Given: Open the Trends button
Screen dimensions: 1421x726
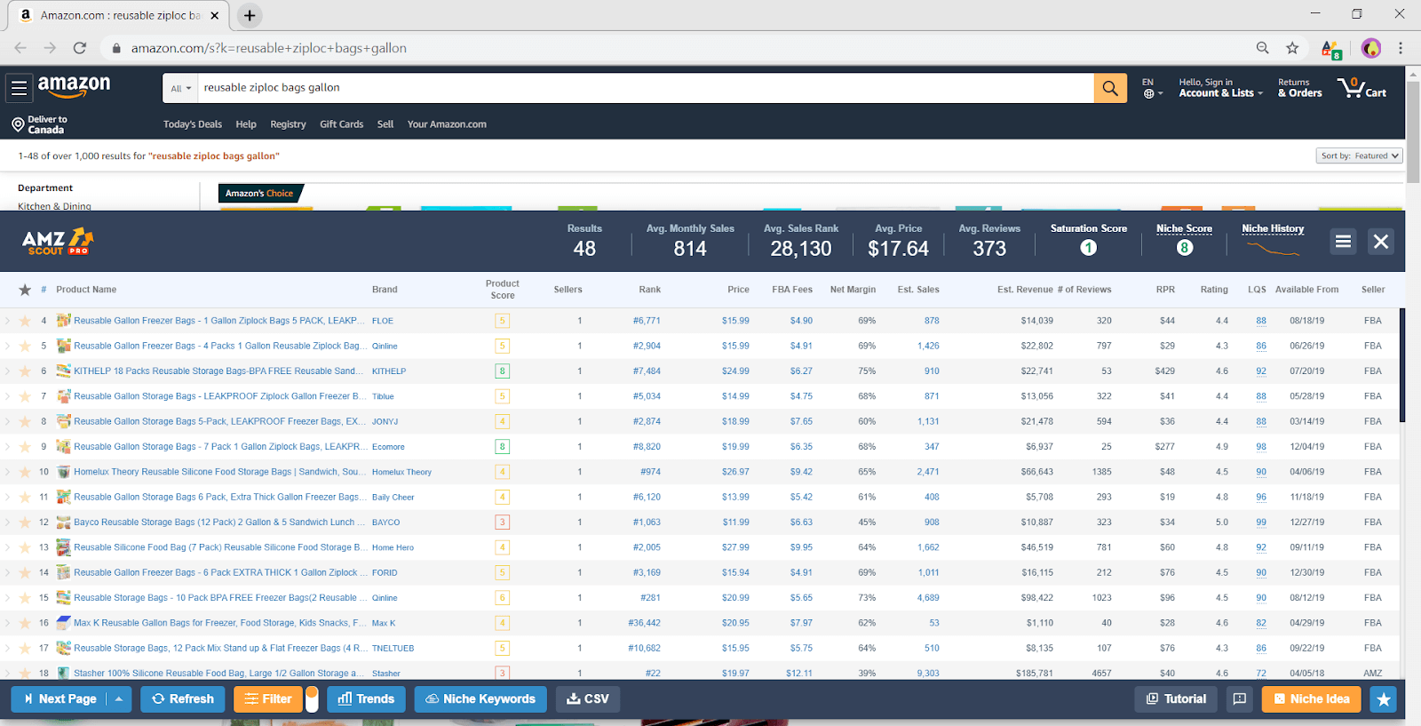Looking at the screenshot, I should (366, 699).
